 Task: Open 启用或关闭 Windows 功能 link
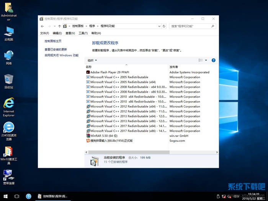click(62, 55)
